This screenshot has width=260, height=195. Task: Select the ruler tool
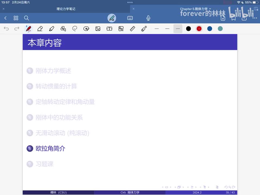[132, 29]
